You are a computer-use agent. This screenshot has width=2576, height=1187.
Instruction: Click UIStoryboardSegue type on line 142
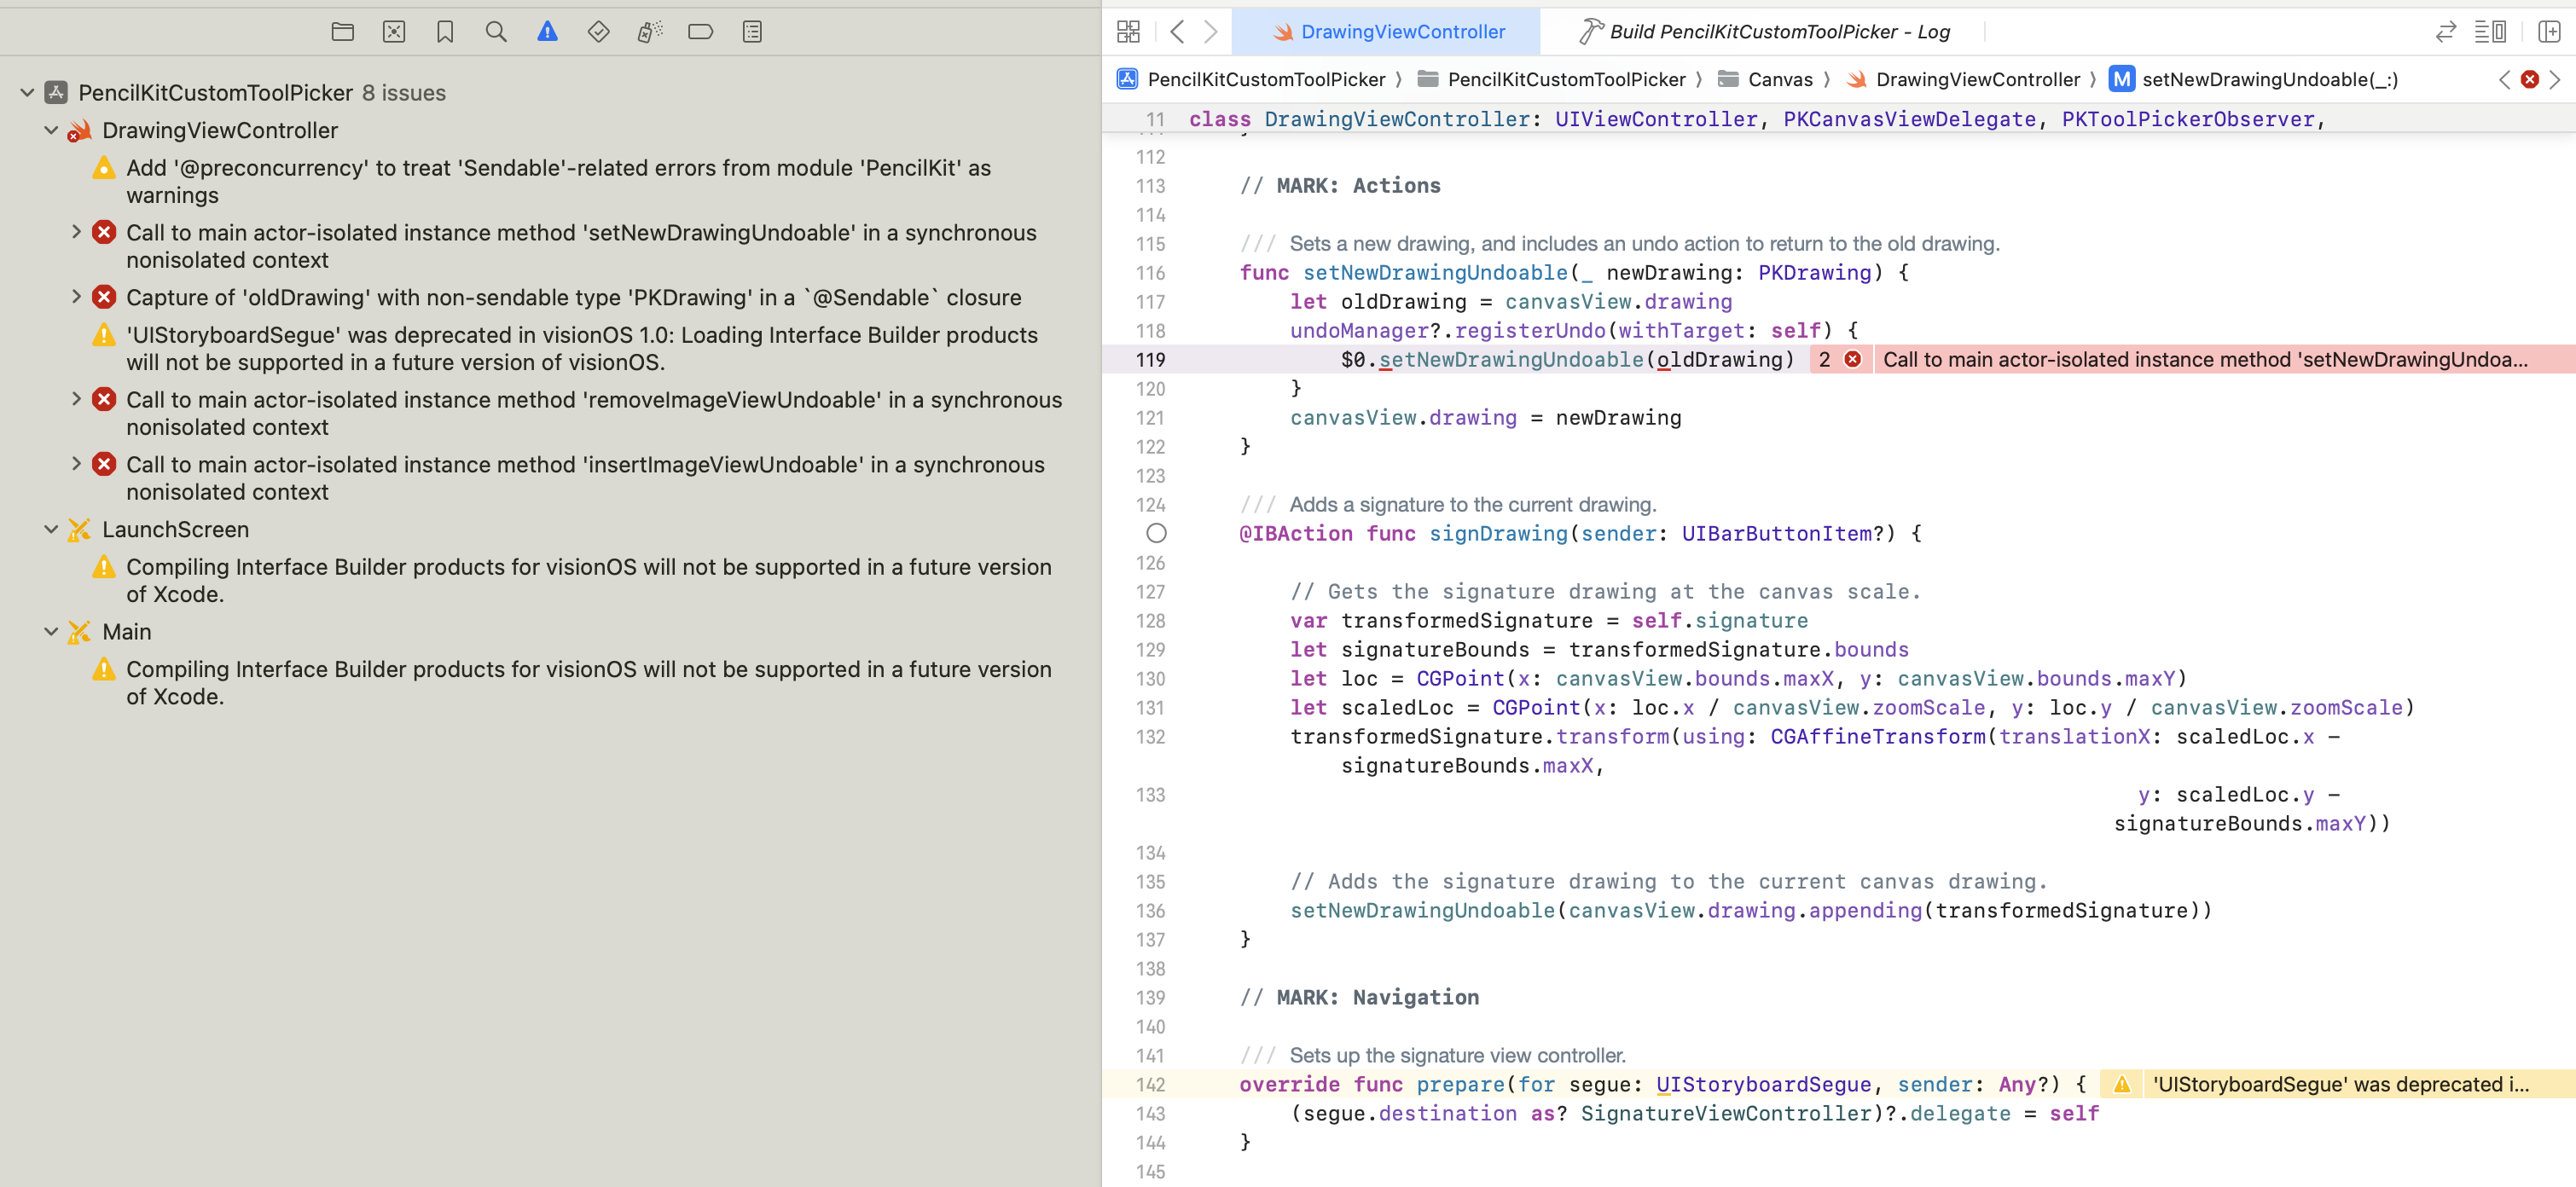tap(1763, 1084)
